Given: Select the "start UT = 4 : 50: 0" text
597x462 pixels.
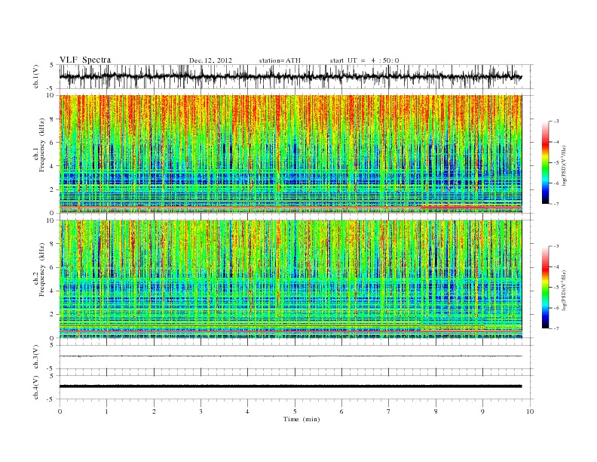Looking at the screenshot, I should click(364, 60).
